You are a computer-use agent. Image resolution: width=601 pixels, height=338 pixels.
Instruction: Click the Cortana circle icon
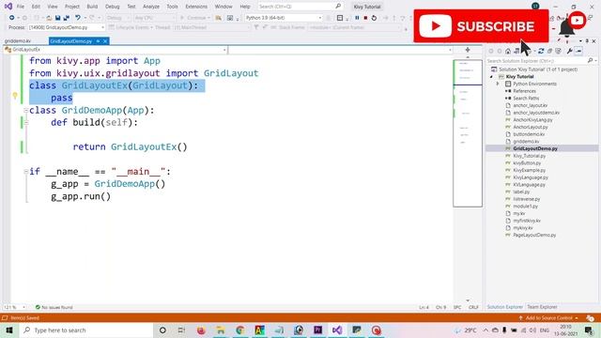click(162, 330)
